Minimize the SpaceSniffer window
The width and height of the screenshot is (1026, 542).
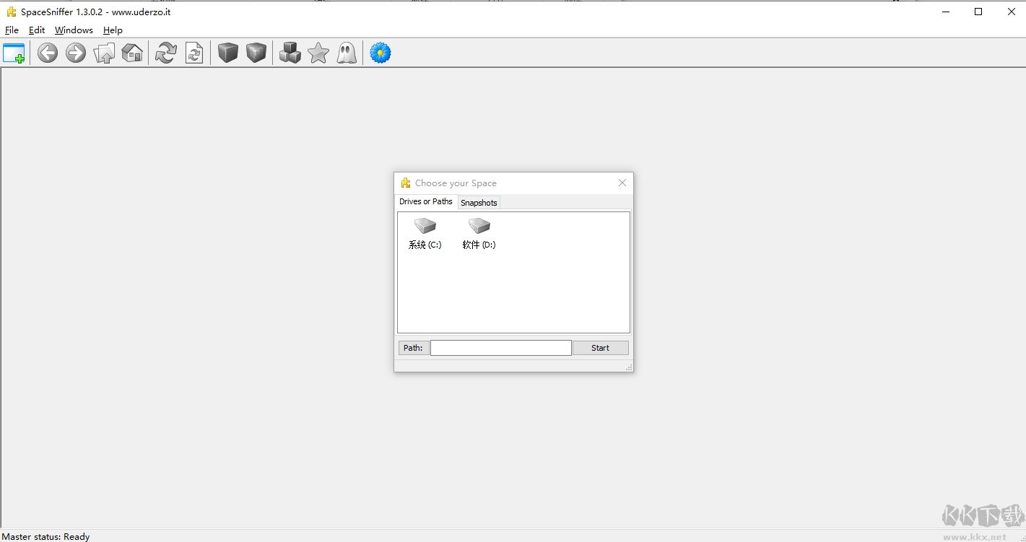click(945, 12)
